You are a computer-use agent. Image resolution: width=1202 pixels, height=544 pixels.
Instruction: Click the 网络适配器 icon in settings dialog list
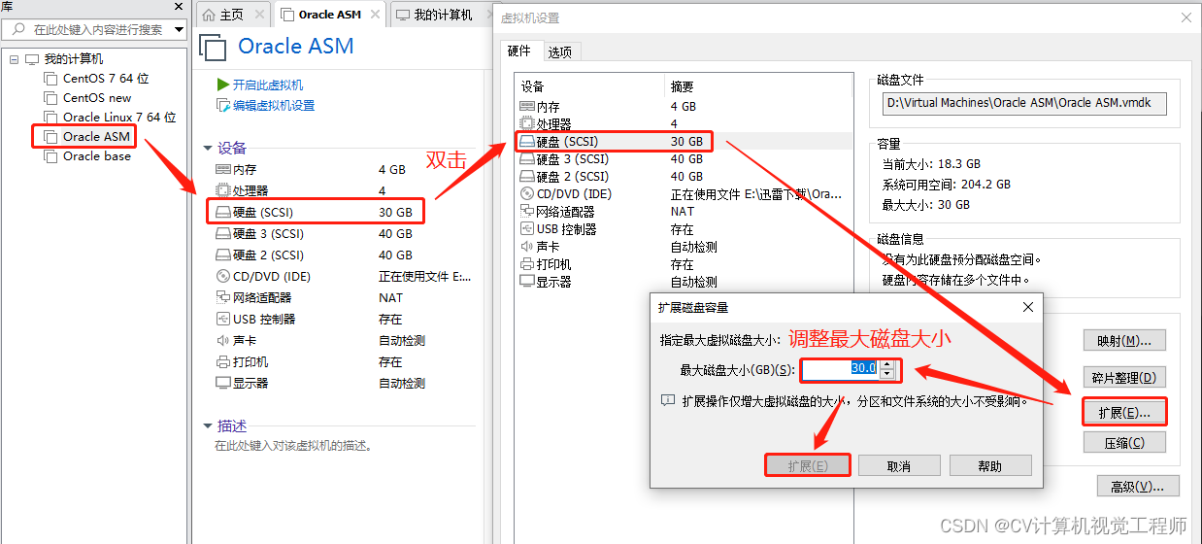(x=527, y=212)
